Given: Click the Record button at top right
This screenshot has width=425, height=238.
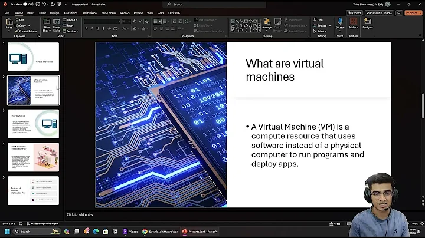Looking at the screenshot, I should [x=354, y=13].
